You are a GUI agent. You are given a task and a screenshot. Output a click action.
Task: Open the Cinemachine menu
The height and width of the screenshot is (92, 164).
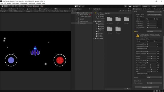tap(32, 4)
